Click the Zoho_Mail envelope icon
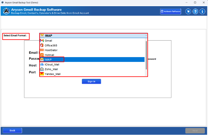 [x=42, y=69]
